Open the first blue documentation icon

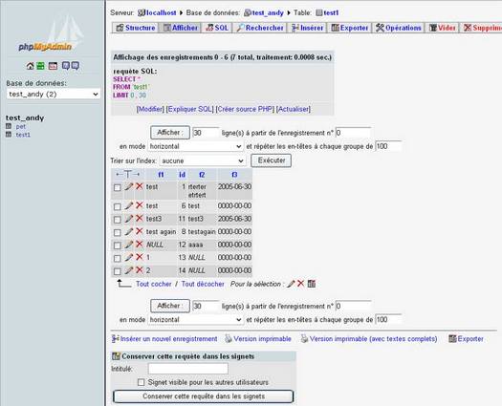(66, 66)
